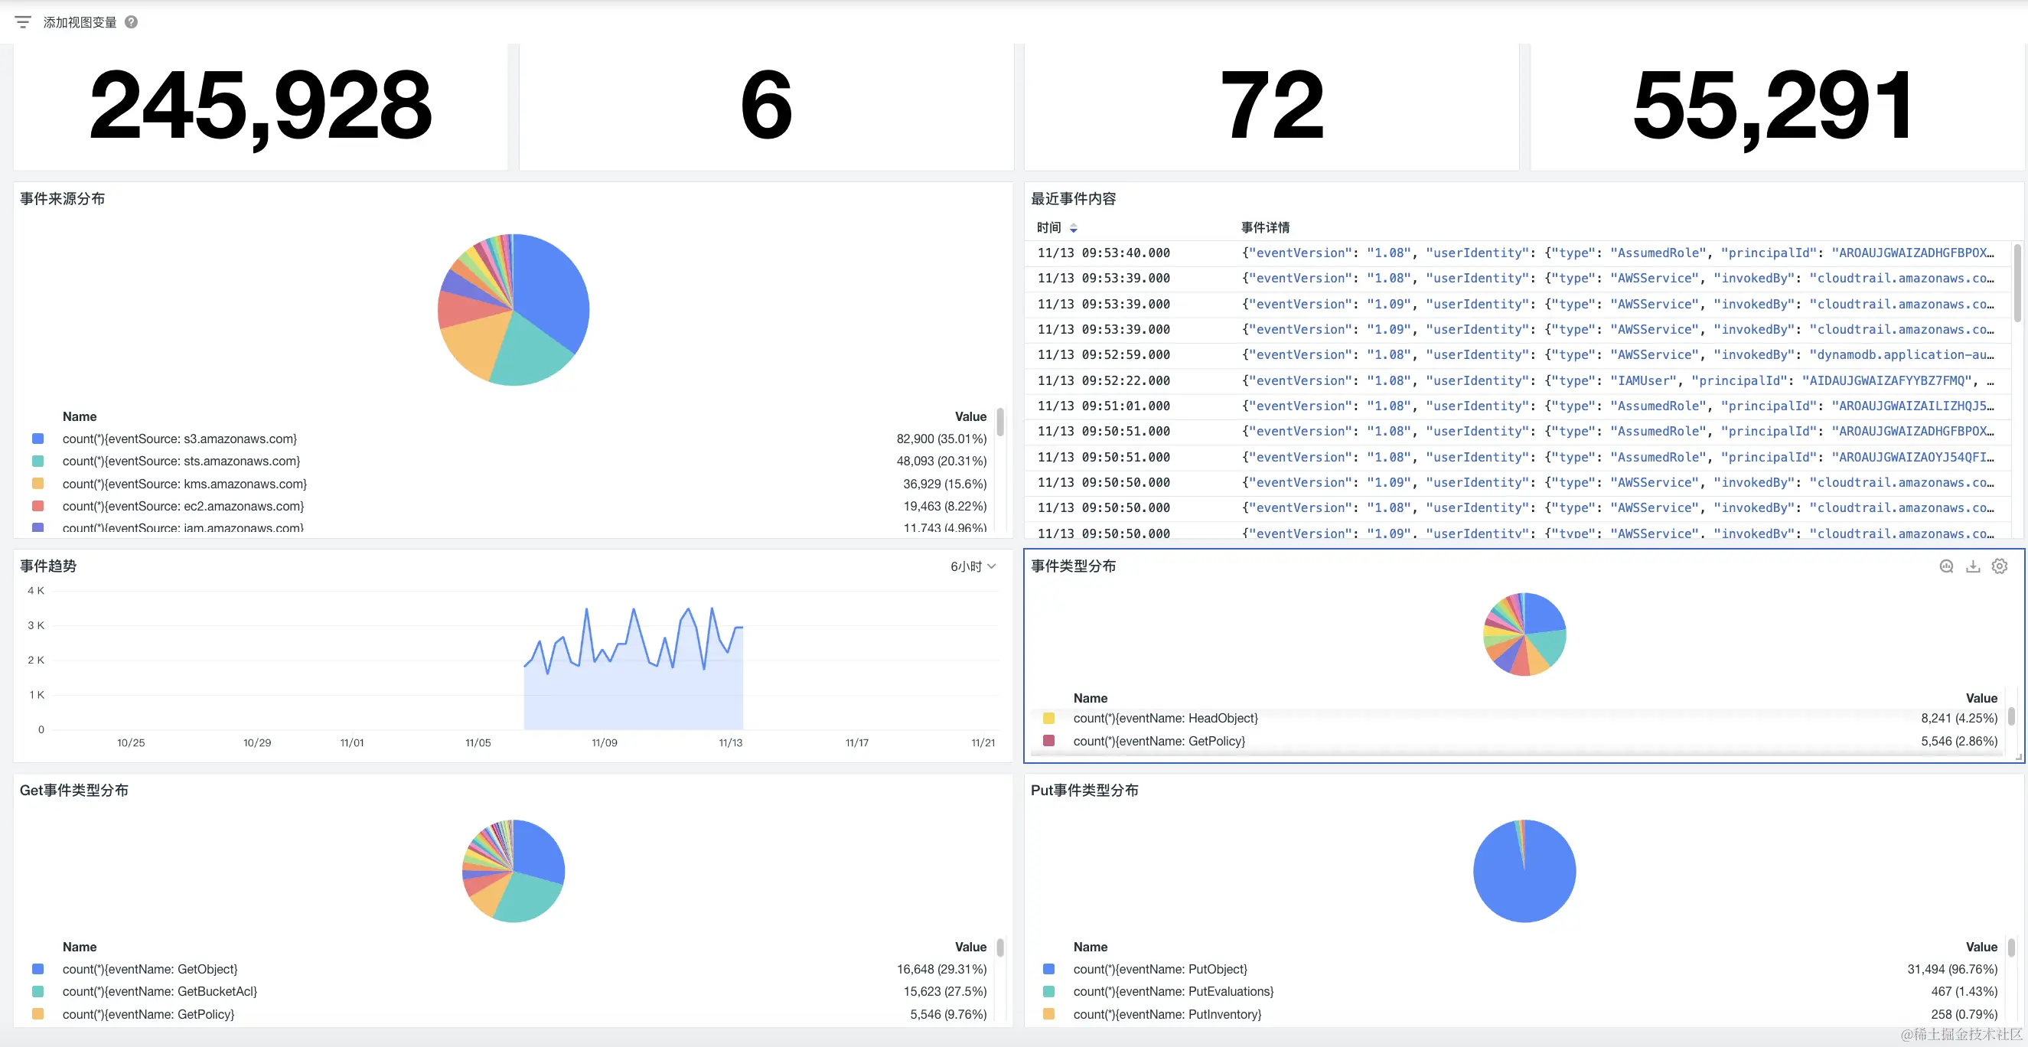Viewport: 2028px width, 1047px height.
Task: Download the 事件类型分布 chart data
Action: coord(1973,566)
